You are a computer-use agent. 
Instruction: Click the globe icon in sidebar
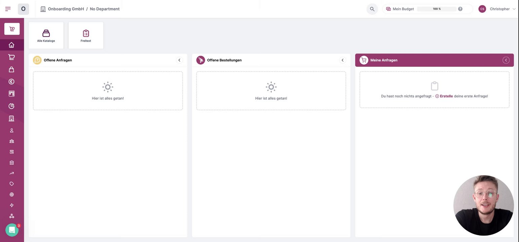click(x=12, y=195)
